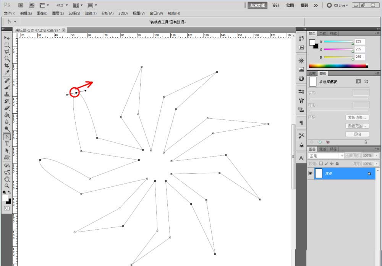Toggle lock image pixels brush icon
Image resolution: width=382 pixels, height=266 pixels.
pyautogui.click(x=327, y=163)
